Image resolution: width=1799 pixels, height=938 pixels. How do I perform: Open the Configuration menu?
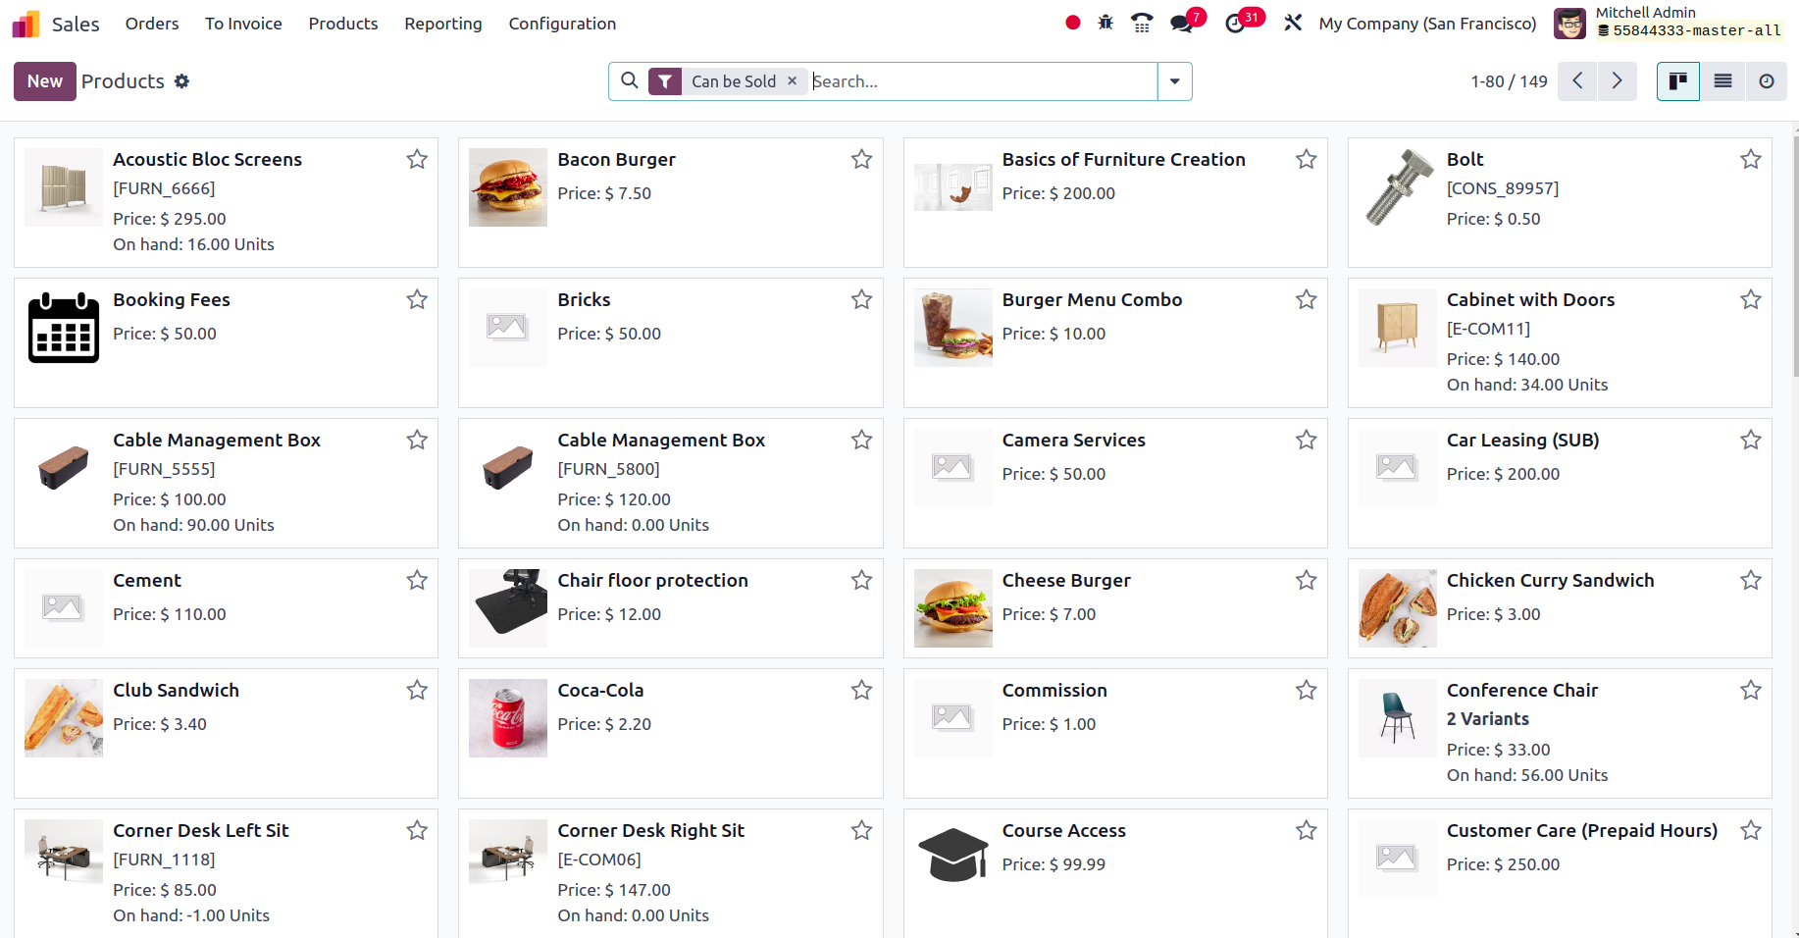[561, 23]
